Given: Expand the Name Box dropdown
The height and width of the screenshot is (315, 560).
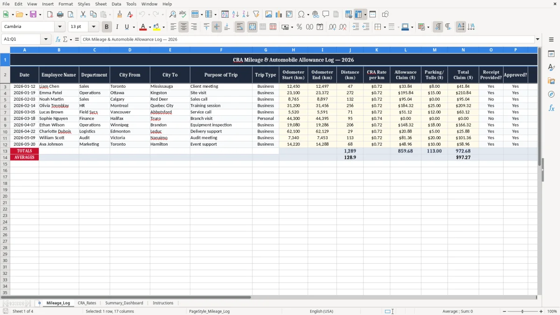Looking at the screenshot, I should 46,40.
